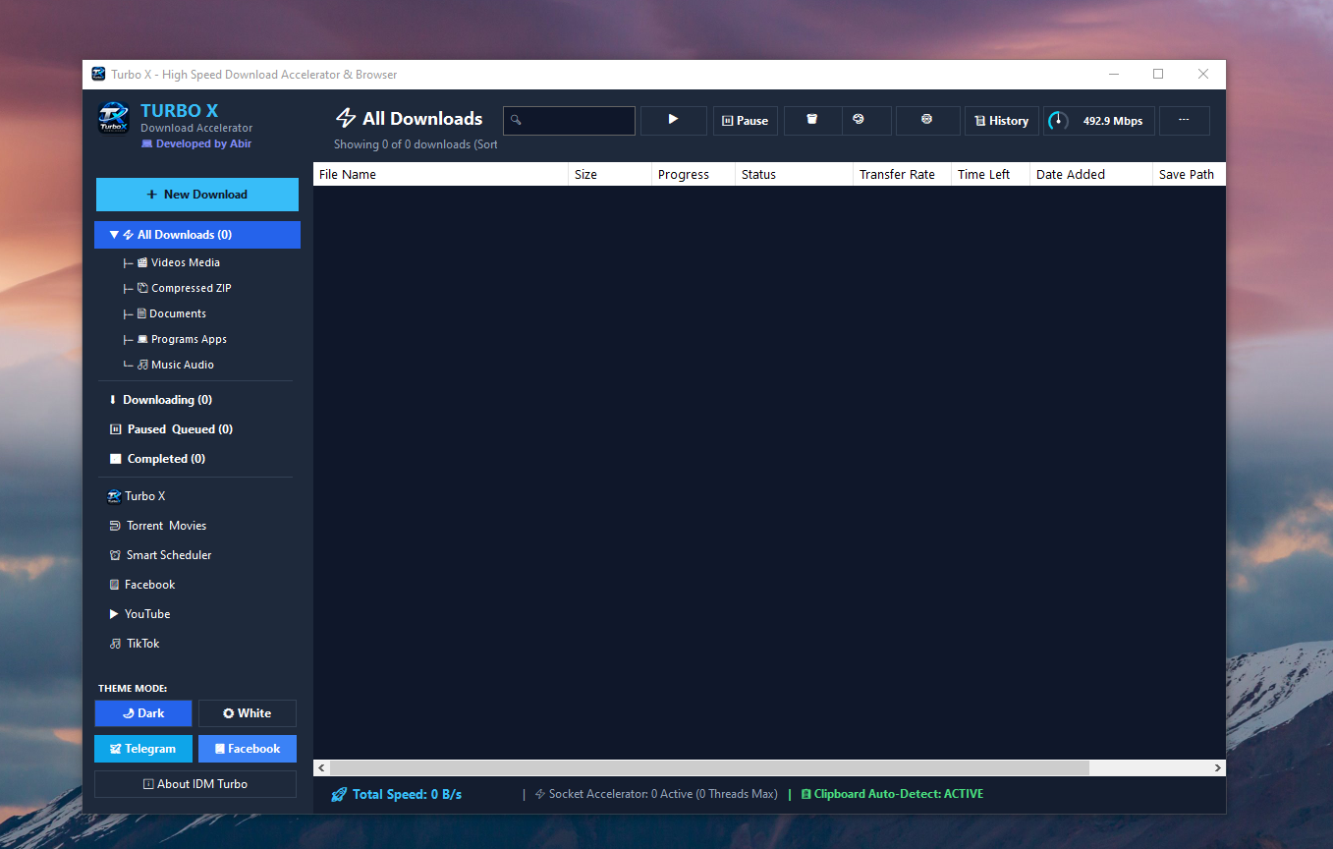Click the round icon button just left of History
The height and width of the screenshot is (849, 1333).
[927, 120]
